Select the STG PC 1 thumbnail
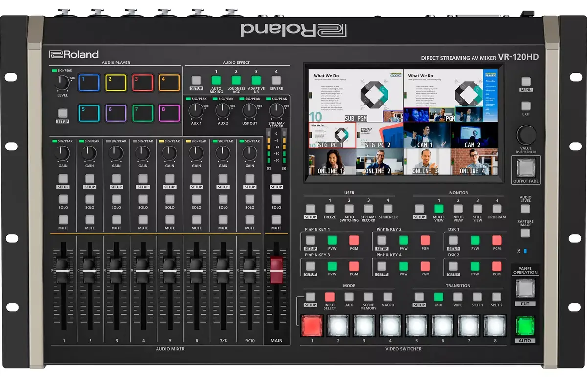The height and width of the screenshot is (378, 587). [332, 135]
